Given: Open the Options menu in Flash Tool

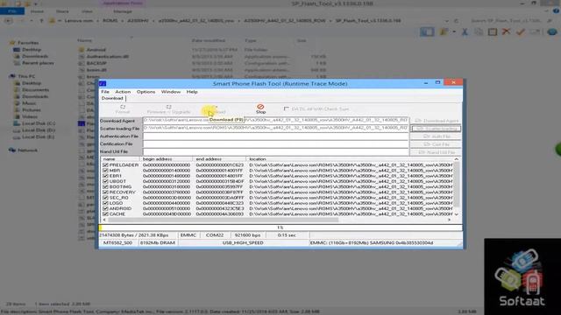Looking at the screenshot, I should pyautogui.click(x=146, y=92).
